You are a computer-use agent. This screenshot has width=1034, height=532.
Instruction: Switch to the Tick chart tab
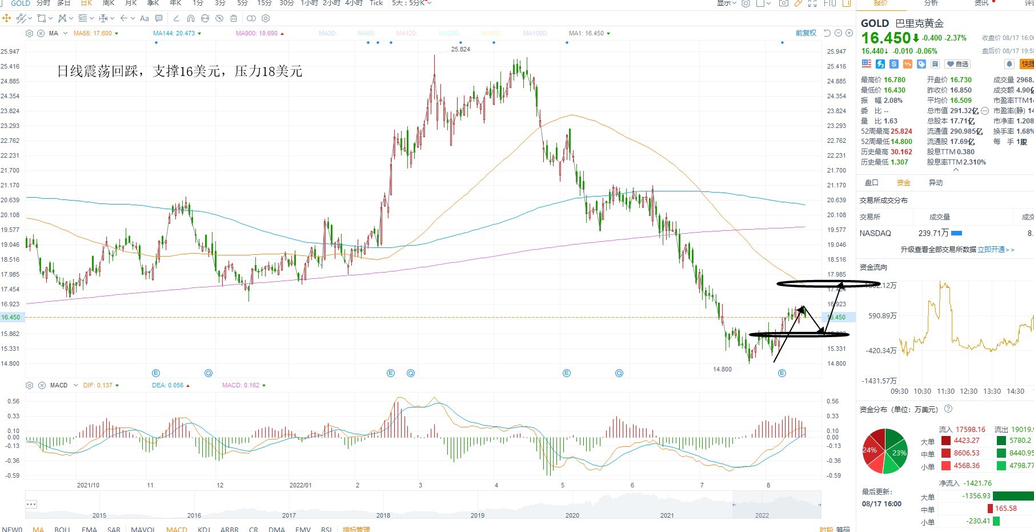click(376, 3)
